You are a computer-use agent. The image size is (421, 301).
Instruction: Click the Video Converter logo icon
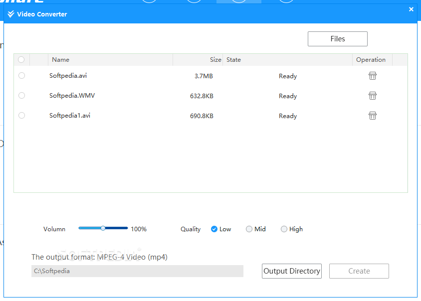[11, 14]
